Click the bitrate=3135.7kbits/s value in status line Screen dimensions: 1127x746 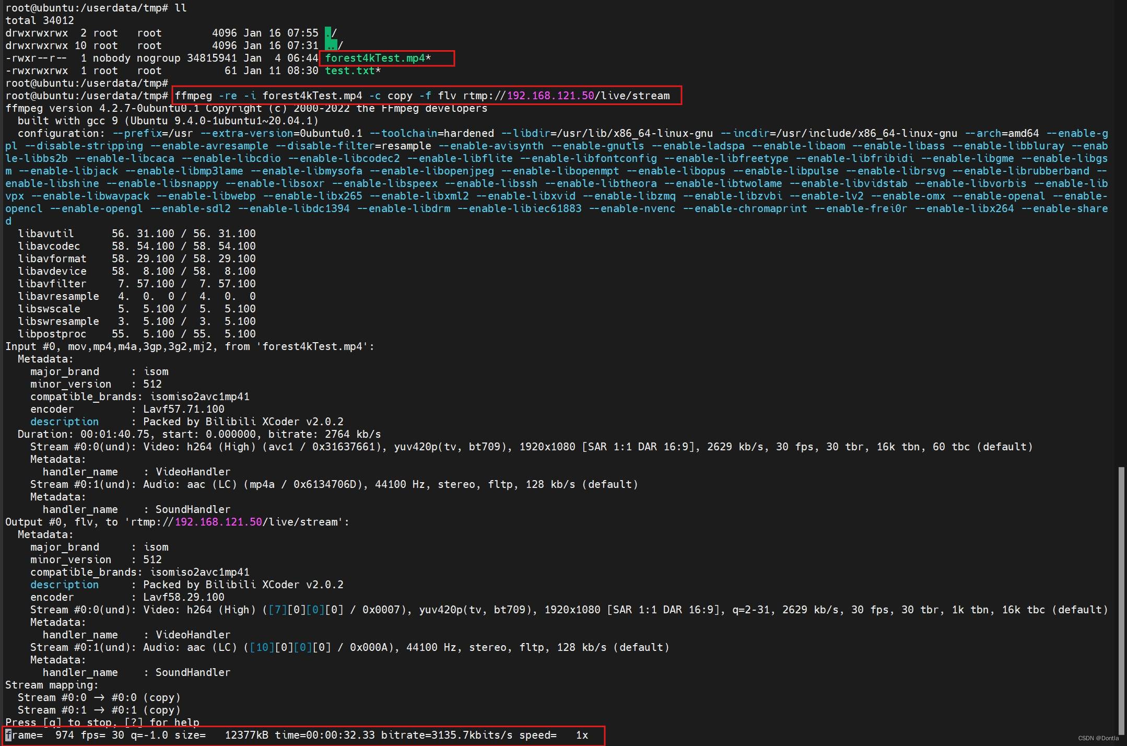[x=447, y=735]
